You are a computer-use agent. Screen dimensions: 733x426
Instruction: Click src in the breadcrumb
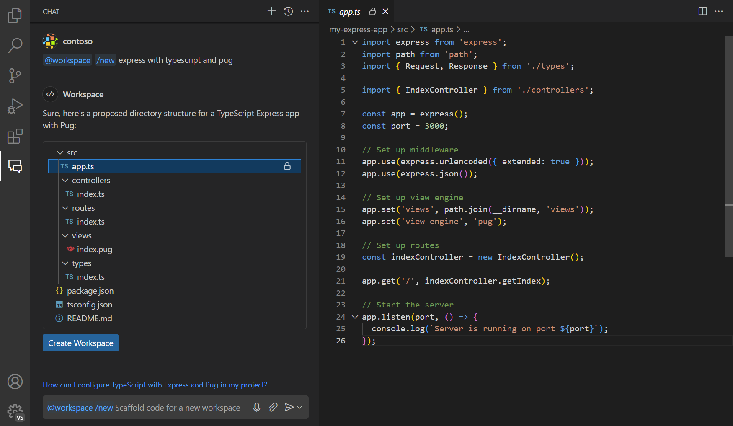pos(403,30)
